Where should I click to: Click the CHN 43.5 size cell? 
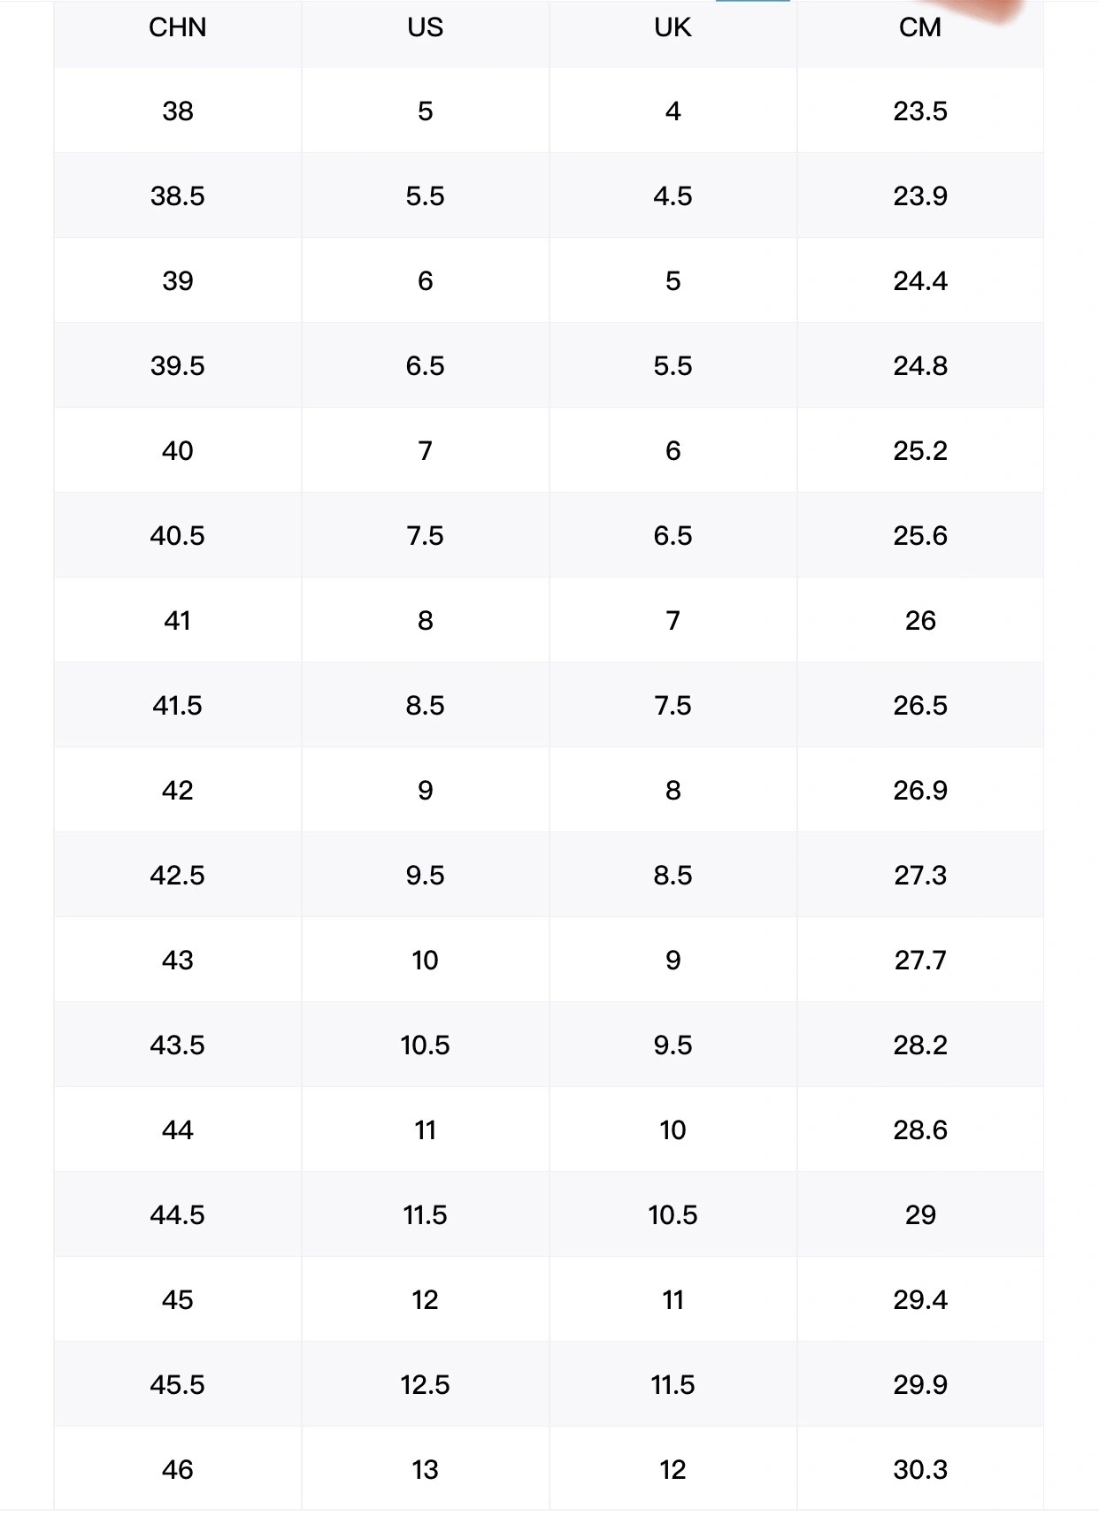[177, 1045]
